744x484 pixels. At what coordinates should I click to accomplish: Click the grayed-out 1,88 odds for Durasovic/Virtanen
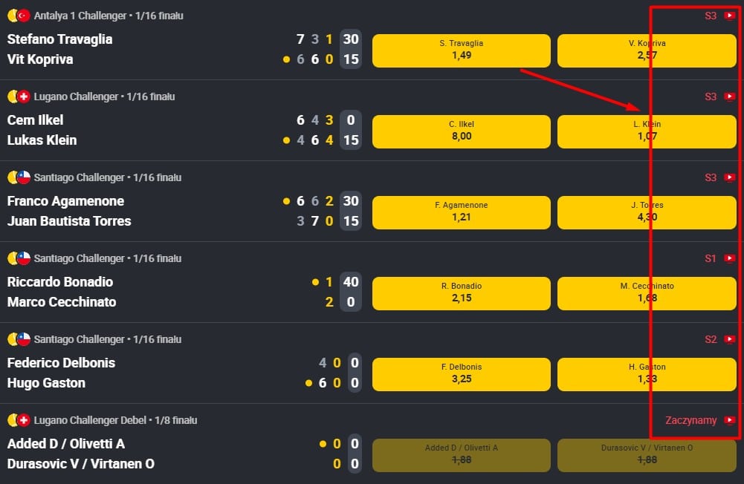pos(647,455)
